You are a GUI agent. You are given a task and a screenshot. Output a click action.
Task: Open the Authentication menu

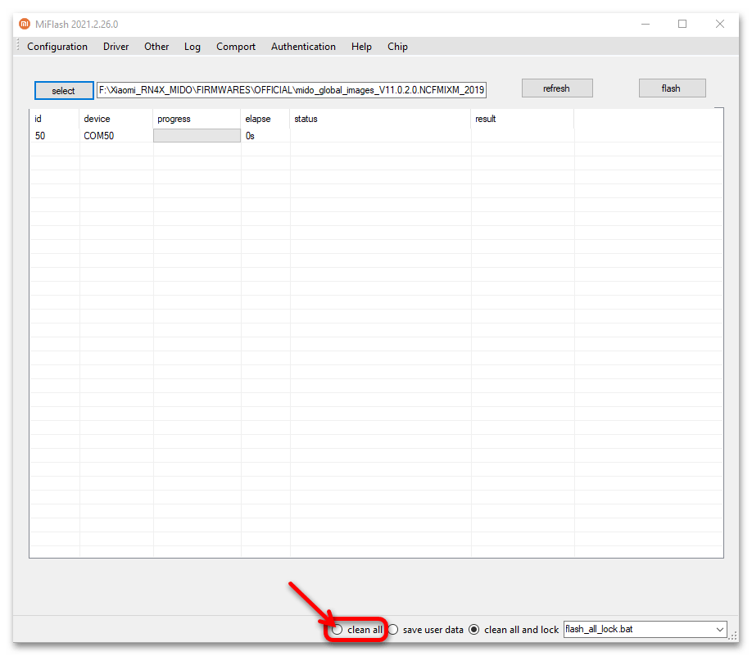[303, 47]
